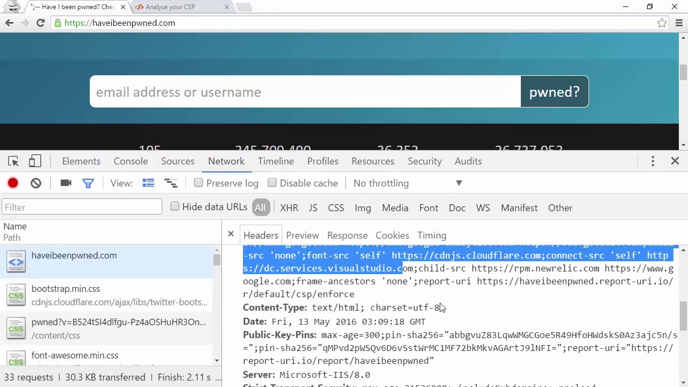The height and width of the screenshot is (387, 688).
Task: Filter requests by Img
Action: click(x=363, y=208)
